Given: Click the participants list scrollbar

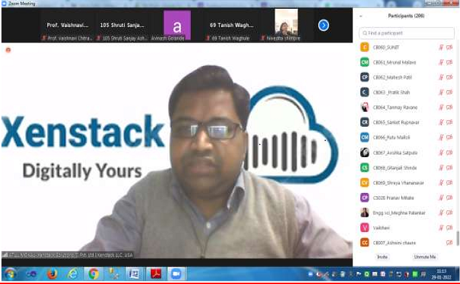Looking at the screenshot, I should click(x=458, y=238).
